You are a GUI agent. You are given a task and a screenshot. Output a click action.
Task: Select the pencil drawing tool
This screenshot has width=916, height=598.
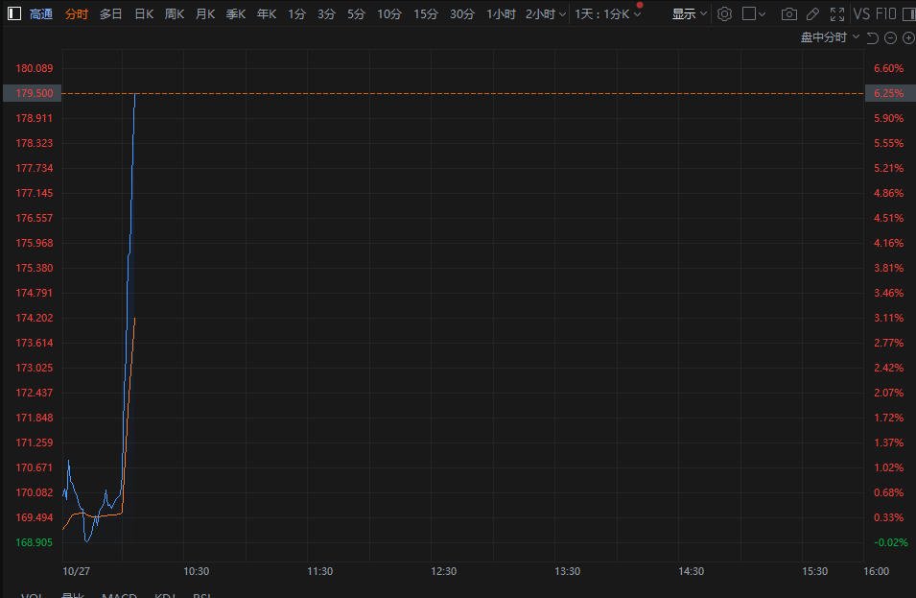click(812, 14)
